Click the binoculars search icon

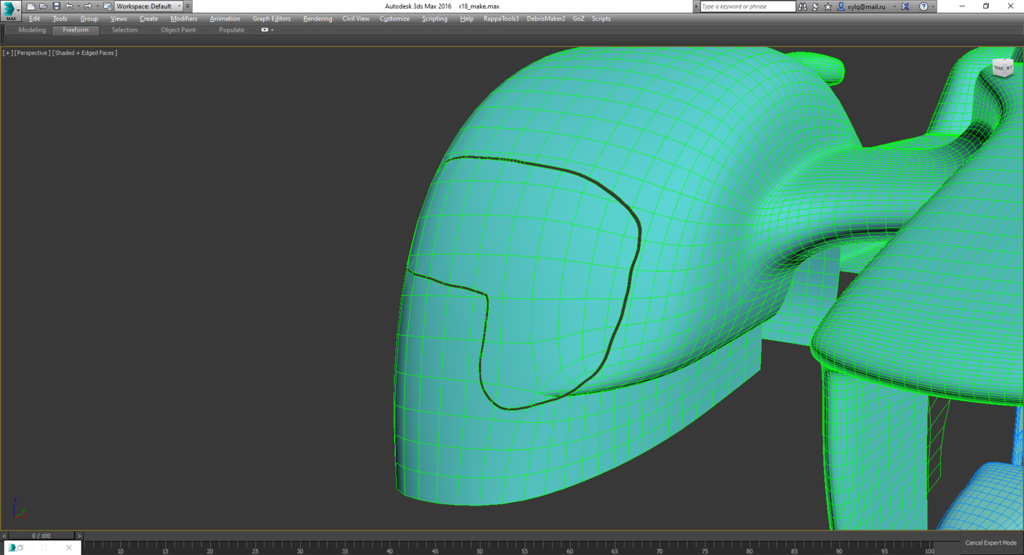tap(802, 6)
